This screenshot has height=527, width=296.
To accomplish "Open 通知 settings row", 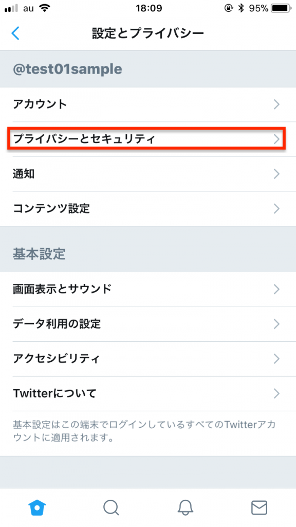I will [148, 174].
